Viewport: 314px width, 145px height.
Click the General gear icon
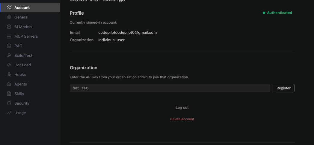click(x=9, y=17)
